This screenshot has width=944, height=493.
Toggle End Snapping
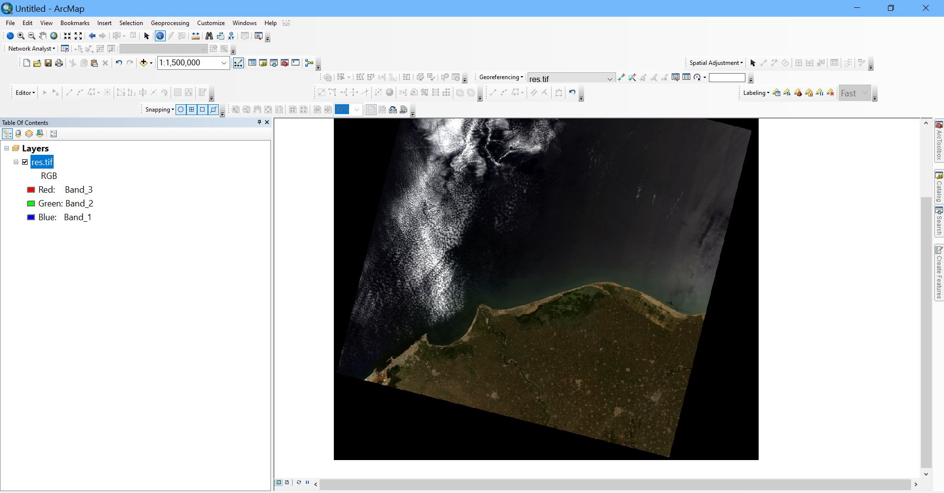point(192,110)
